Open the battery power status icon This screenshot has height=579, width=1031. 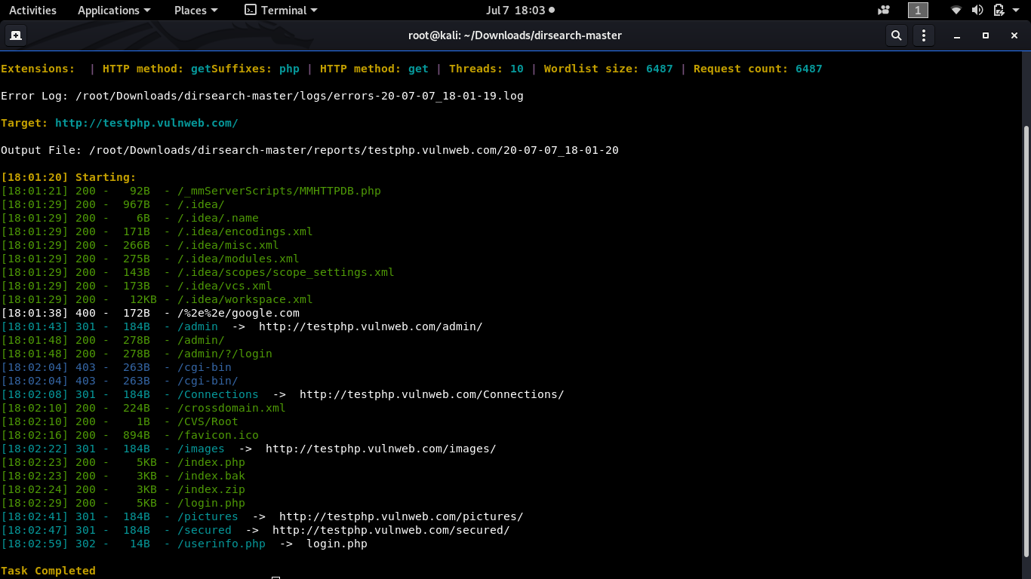point(999,11)
